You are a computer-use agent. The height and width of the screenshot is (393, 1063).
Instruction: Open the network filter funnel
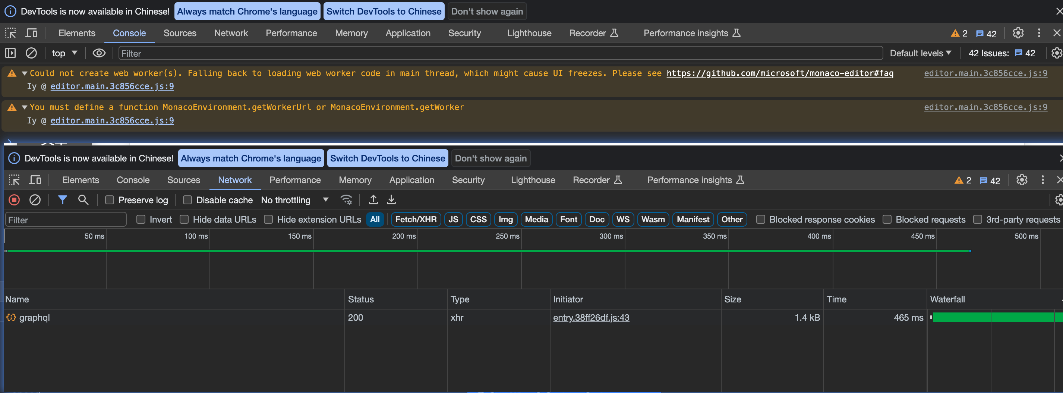[x=62, y=200]
